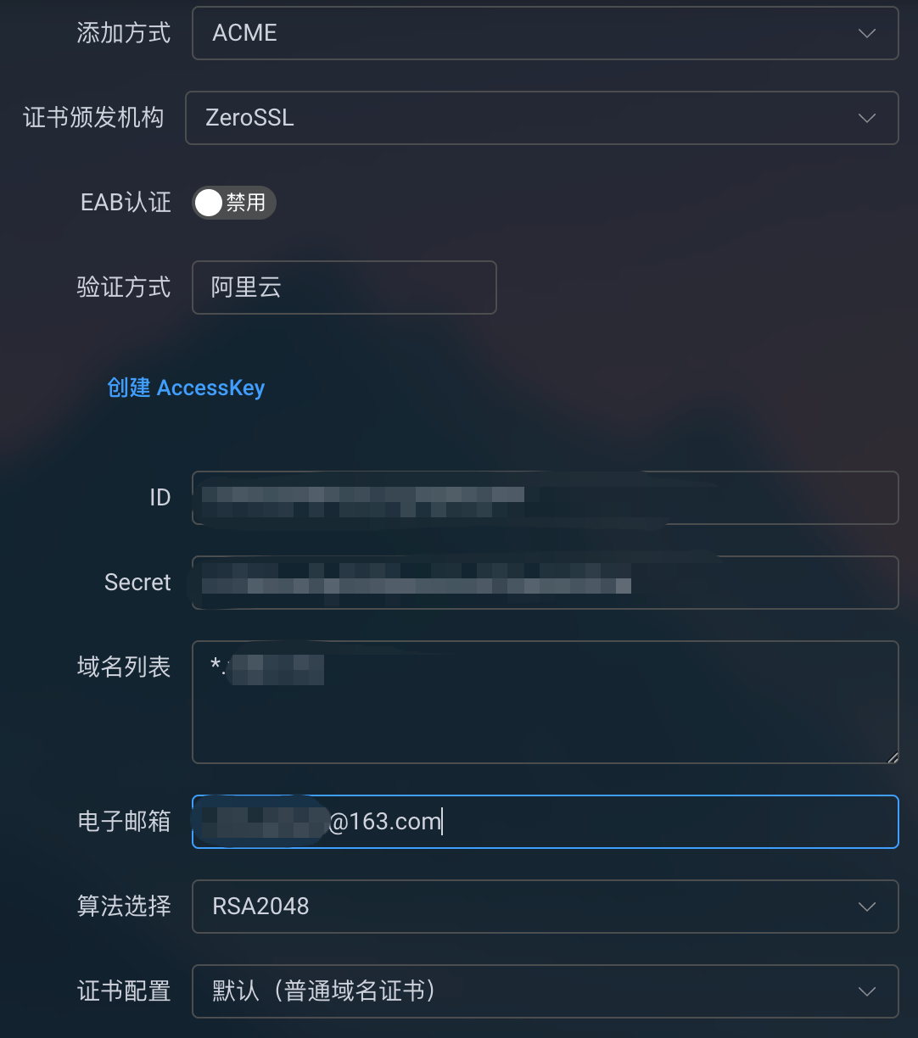Click the 算法选择 label text

(124, 907)
